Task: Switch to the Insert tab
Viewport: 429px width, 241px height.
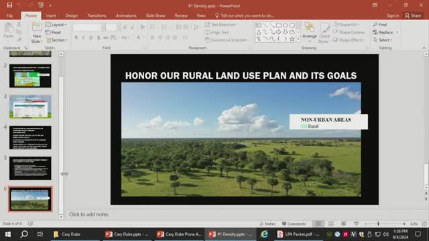Action: coord(51,15)
